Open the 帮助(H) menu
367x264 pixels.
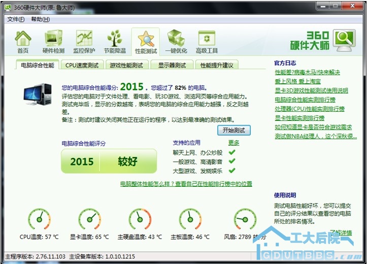pos(40,19)
